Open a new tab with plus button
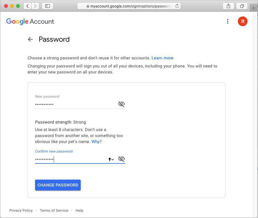Image resolution: width=258 pixels, height=218 pixels. [254, 8]
